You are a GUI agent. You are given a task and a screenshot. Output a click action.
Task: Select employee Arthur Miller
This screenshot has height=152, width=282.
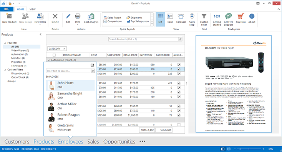tap(70, 106)
